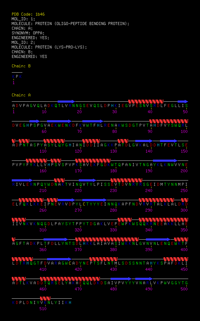
Task: Select the 'MOL_ID: 1;' line
Action: tap(23, 19)
